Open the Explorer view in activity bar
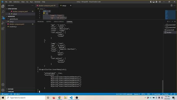This screenshot has height=100, width=177. click(x=3, y=6)
